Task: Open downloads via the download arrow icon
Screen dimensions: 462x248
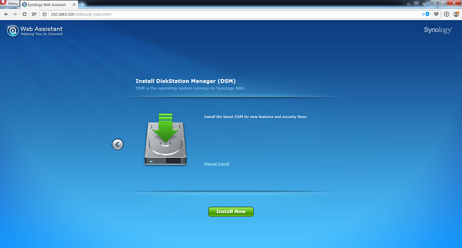Action: coord(446,14)
